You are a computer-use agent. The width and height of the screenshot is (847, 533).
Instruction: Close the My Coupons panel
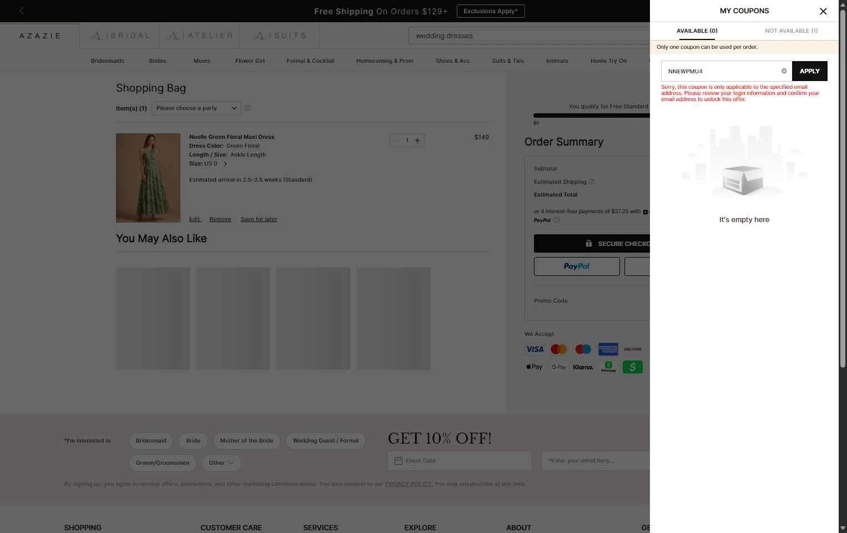click(x=823, y=11)
